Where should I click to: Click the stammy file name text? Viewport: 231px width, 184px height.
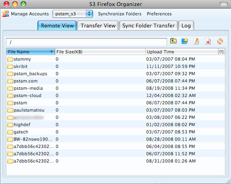tap(22, 59)
